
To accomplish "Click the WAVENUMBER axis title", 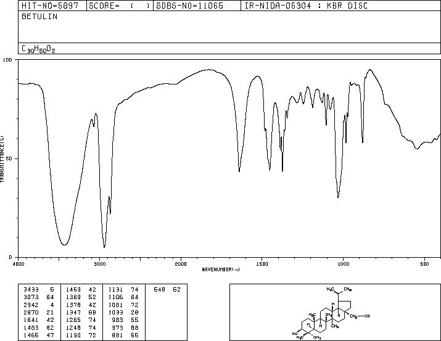I will tap(221, 269).
